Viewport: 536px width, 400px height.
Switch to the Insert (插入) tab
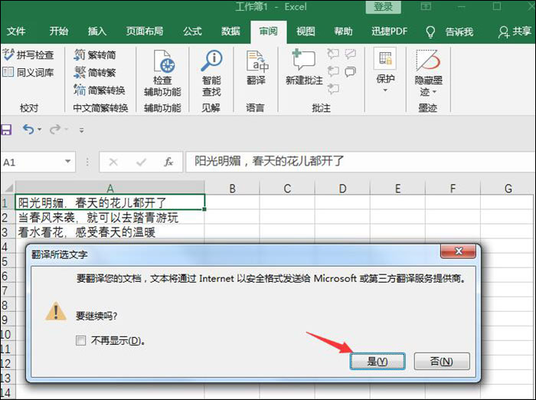tap(97, 32)
